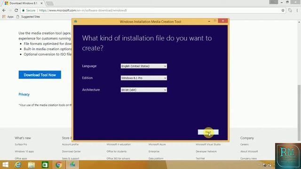Click the address bar URL
The width and height of the screenshot is (301, 169).
(83, 10)
